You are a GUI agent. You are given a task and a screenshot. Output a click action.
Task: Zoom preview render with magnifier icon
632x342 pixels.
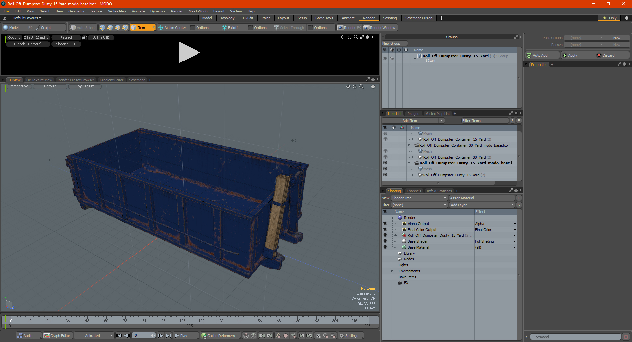click(356, 37)
